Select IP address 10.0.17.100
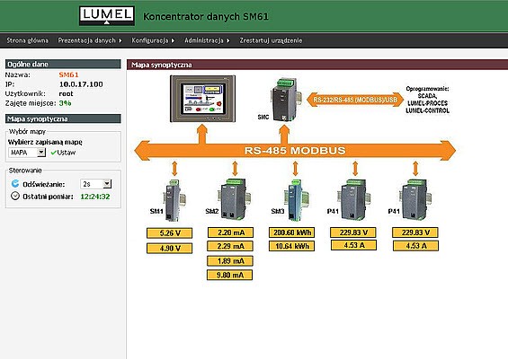Screen dimensions: 508x359 [x=81, y=84]
